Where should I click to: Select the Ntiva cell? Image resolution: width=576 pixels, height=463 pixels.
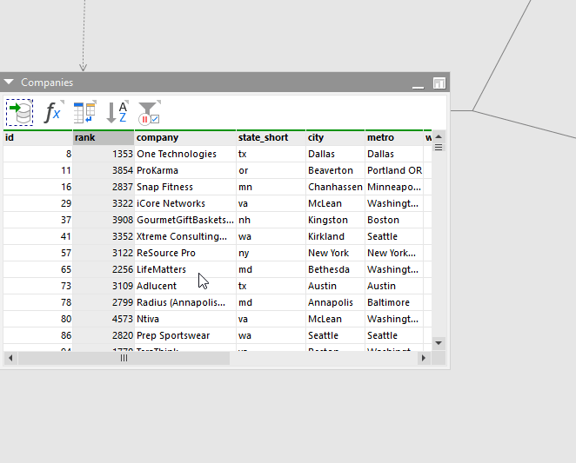(185, 319)
